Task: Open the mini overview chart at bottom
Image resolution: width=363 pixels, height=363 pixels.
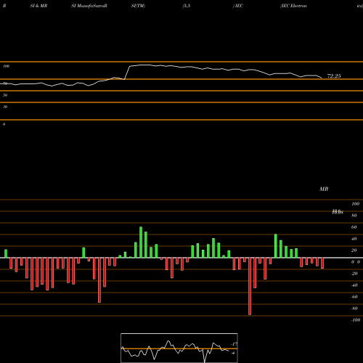Action: (179, 348)
